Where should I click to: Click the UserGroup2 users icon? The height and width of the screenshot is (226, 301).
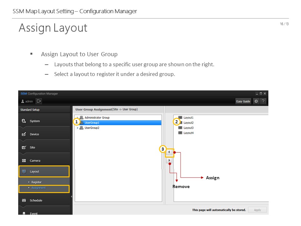click(x=82, y=128)
